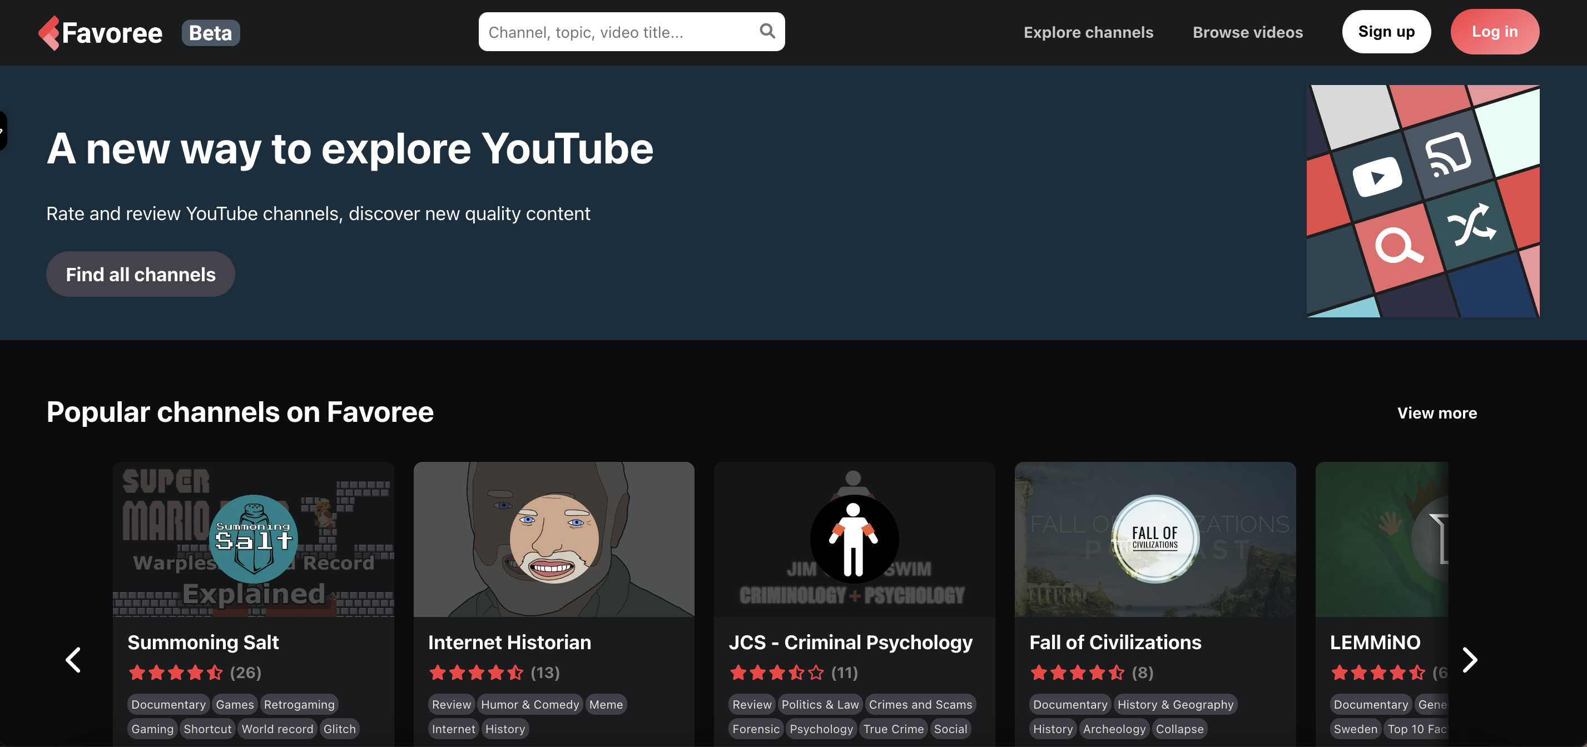Select Politics & Law tag

tap(820, 704)
